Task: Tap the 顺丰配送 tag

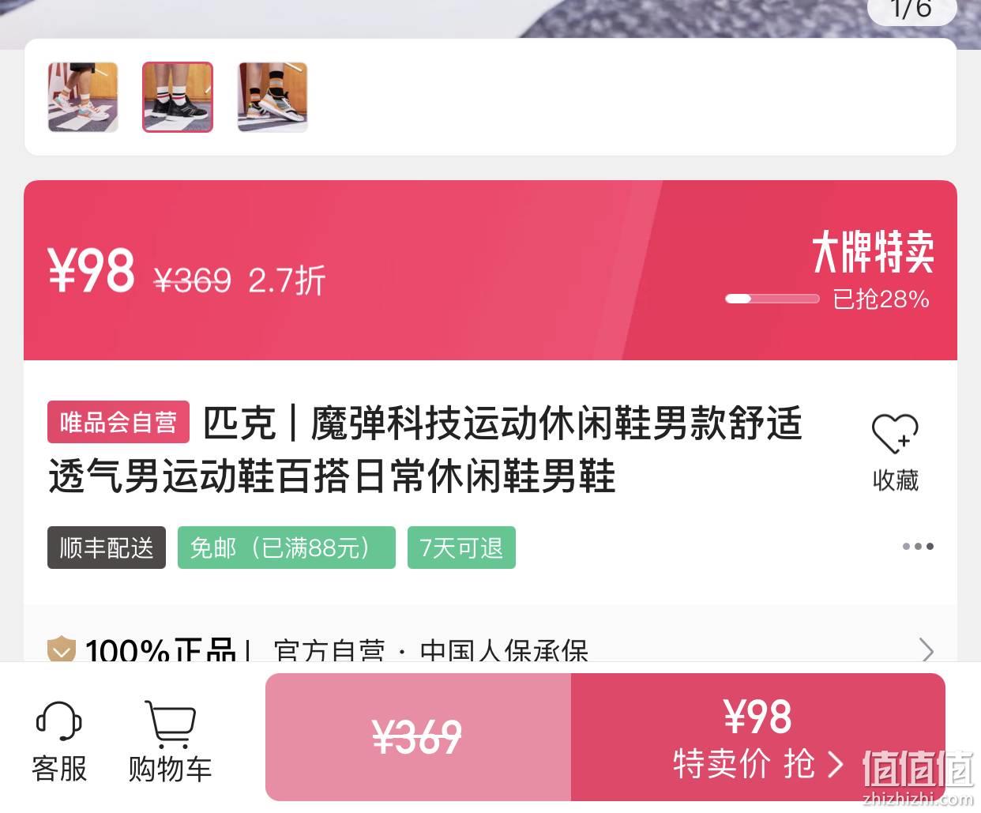Action: (107, 548)
